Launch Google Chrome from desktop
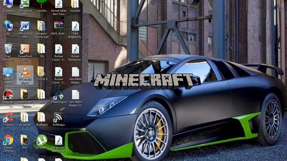 [x=8, y=143]
